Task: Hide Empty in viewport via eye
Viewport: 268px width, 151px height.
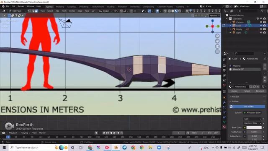Action: 261,29
